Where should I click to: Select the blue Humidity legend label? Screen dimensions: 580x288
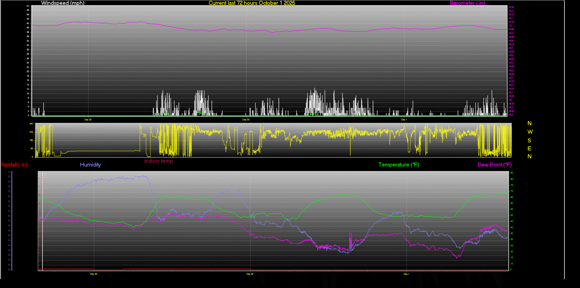tap(90, 165)
